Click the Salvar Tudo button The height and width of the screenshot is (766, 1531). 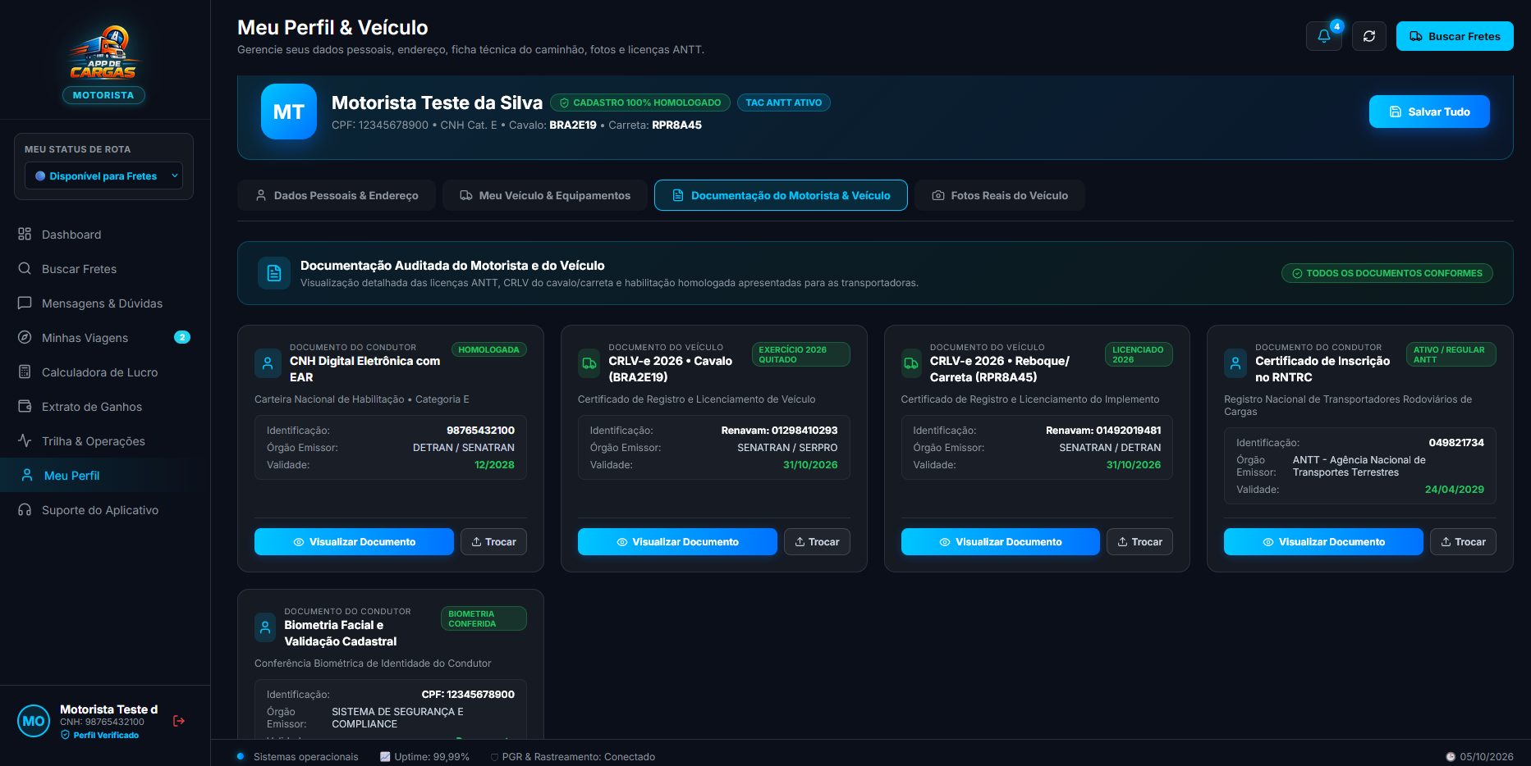[1429, 112]
